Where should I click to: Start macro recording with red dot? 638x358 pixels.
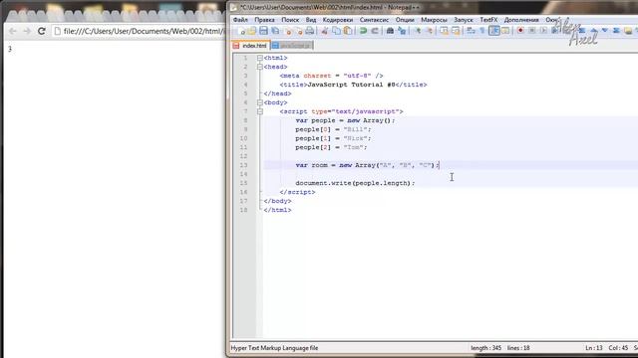(520, 31)
